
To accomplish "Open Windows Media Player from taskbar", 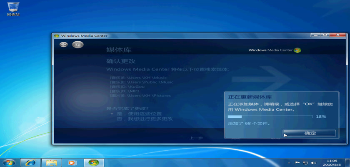I will [x=72, y=162].
